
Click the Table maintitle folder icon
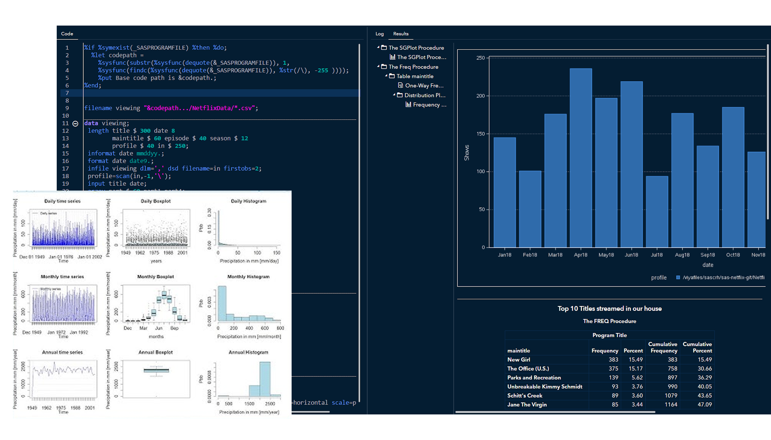coord(392,76)
